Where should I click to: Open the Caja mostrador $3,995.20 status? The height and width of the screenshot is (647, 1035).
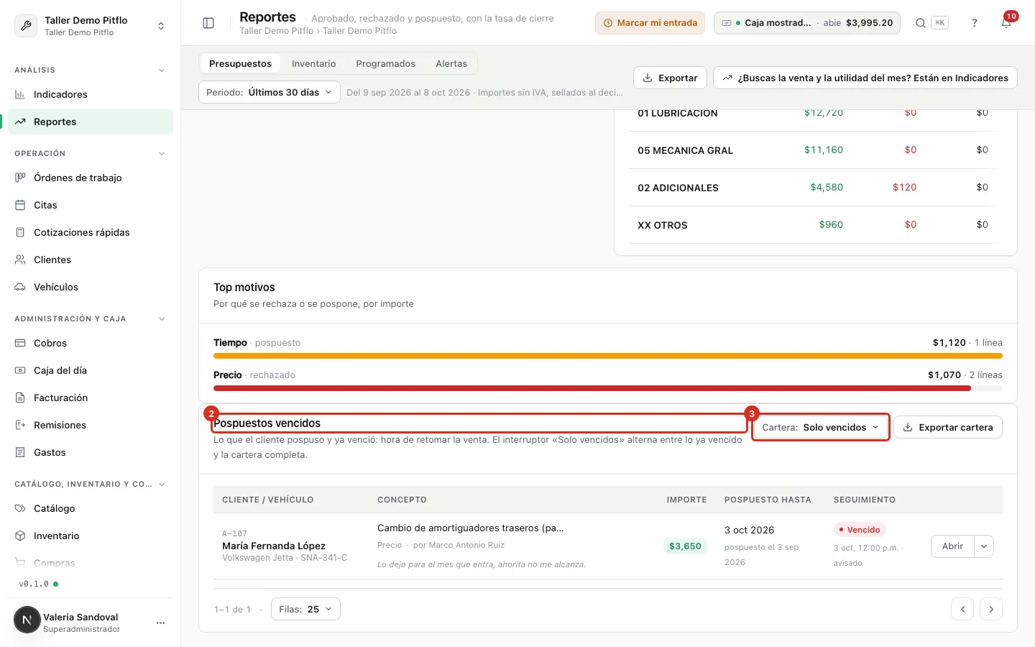coord(807,23)
